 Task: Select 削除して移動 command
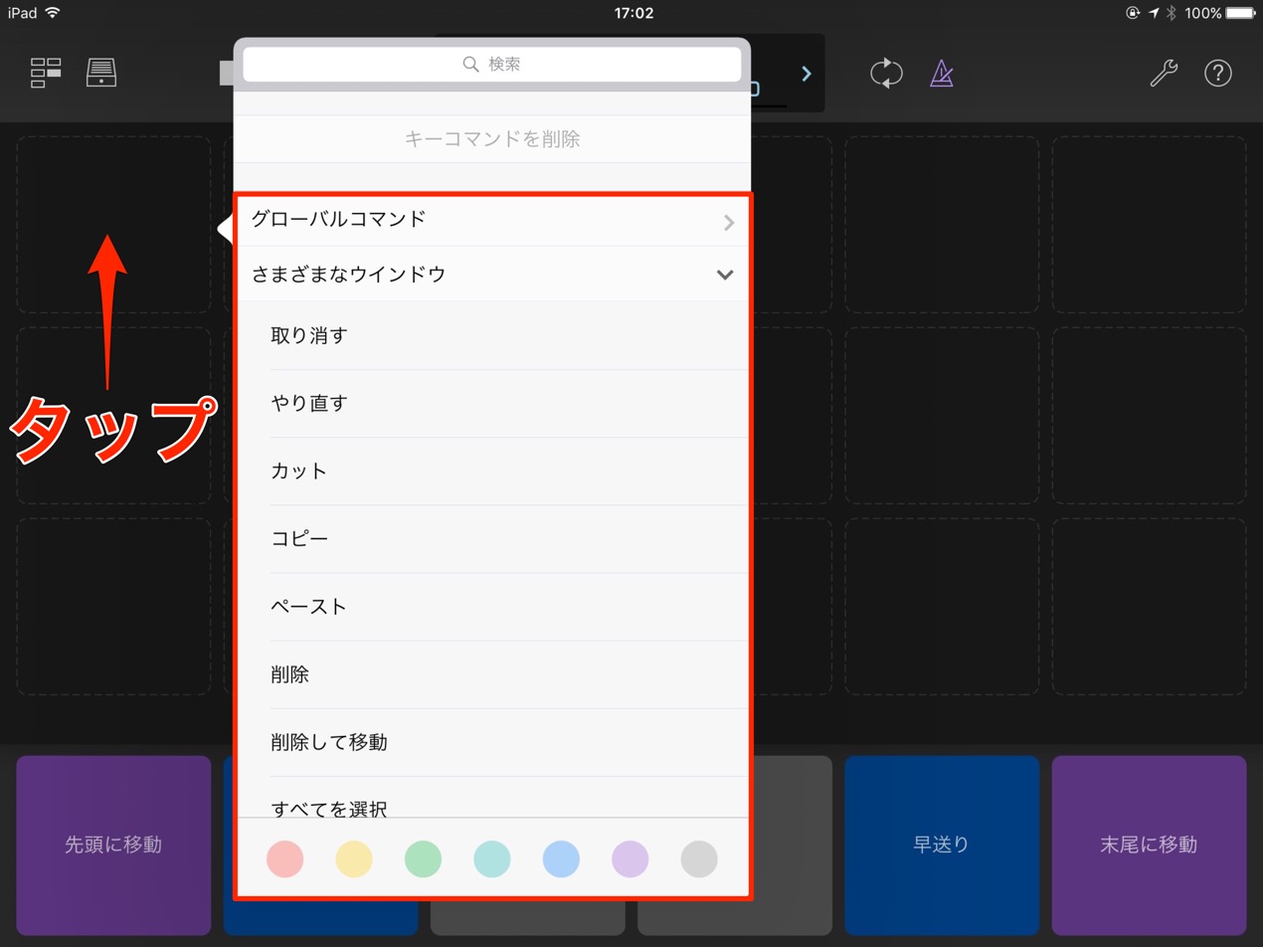492,742
